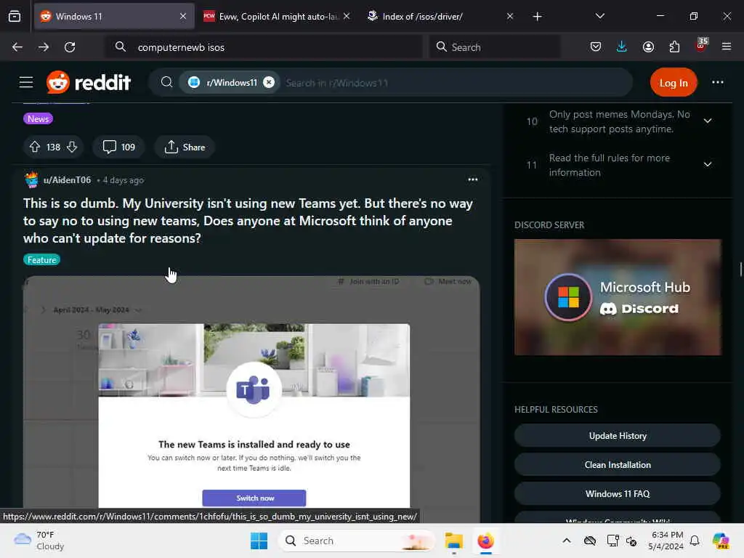Open the Clean Installation resource
The image size is (744, 558).
point(618,464)
